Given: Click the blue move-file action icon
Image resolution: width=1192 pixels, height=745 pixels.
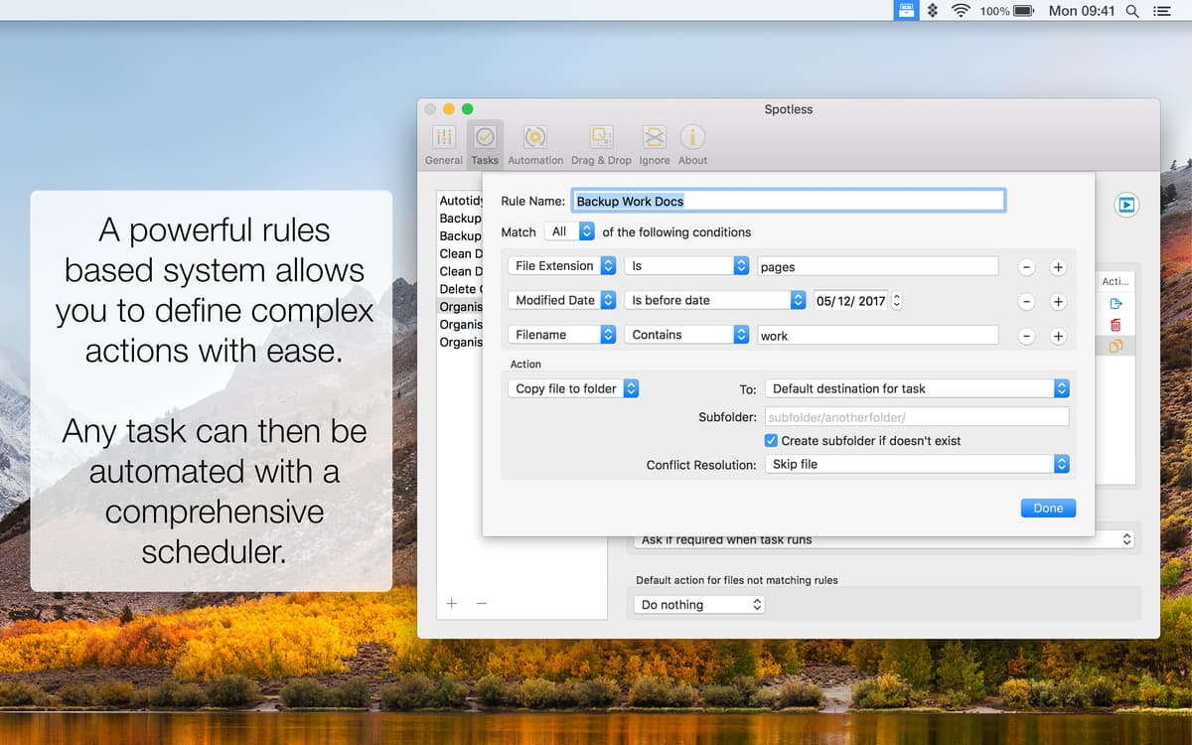Looking at the screenshot, I should (1116, 303).
